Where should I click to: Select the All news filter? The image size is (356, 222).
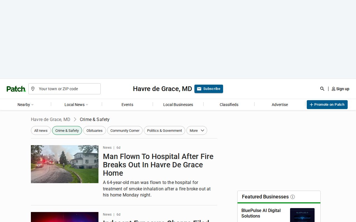click(x=41, y=131)
